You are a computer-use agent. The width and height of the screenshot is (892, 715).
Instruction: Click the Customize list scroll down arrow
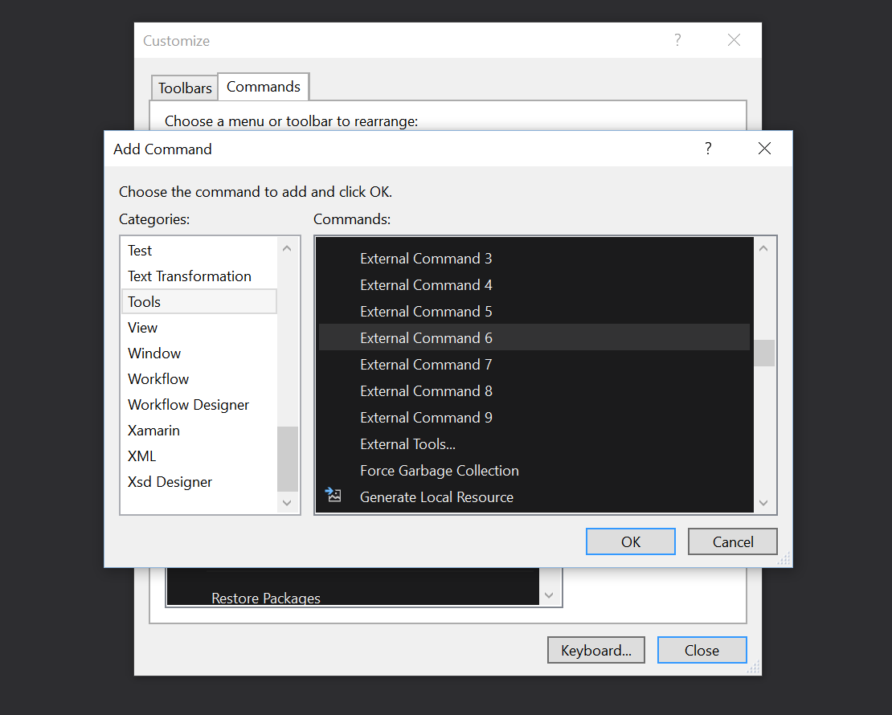click(549, 595)
